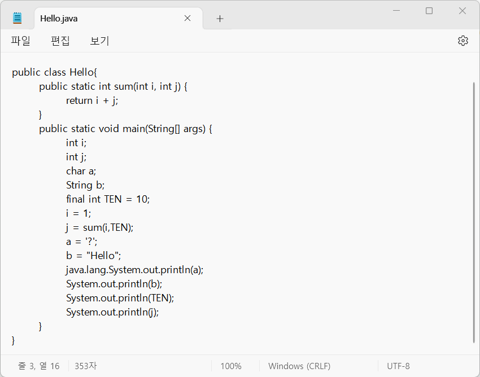480x377 pixels.
Task: Open the 편집 menu
Action: pyautogui.click(x=60, y=41)
